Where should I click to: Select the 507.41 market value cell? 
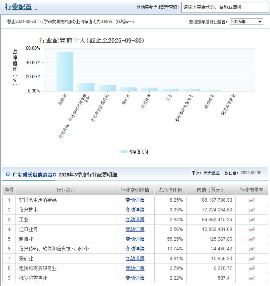(211, 278)
